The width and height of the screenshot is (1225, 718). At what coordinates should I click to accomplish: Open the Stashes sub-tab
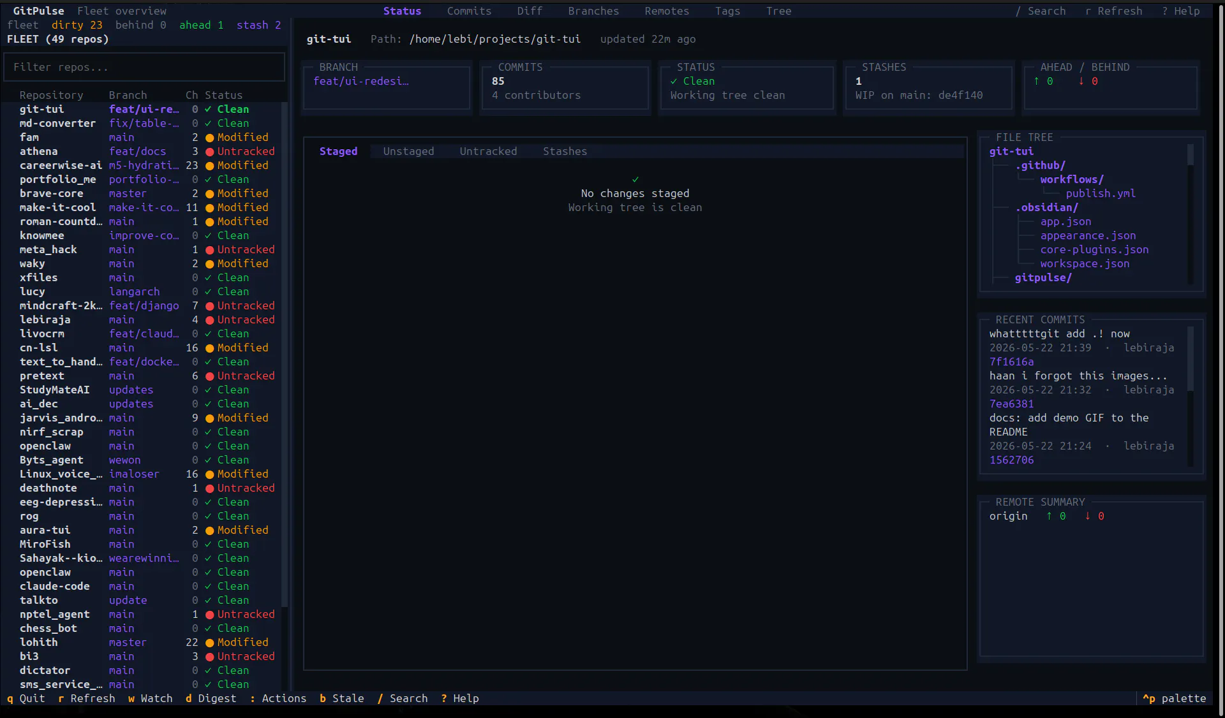565,151
